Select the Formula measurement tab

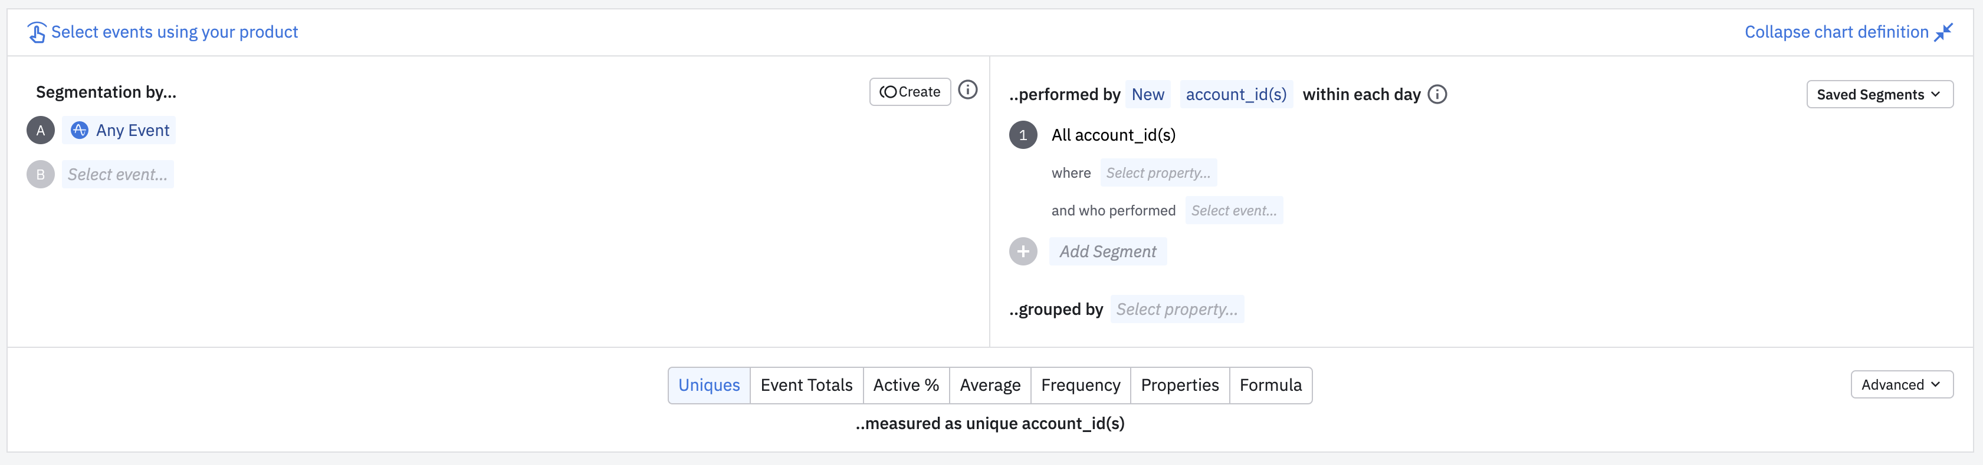1270,385
